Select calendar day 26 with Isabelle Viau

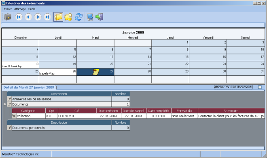coord(58,72)
